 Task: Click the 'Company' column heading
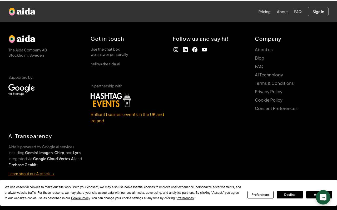[268, 39]
